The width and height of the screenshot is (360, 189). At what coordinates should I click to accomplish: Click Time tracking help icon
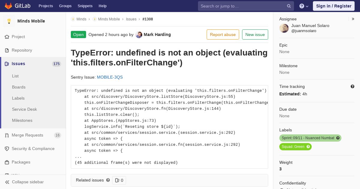click(352, 86)
